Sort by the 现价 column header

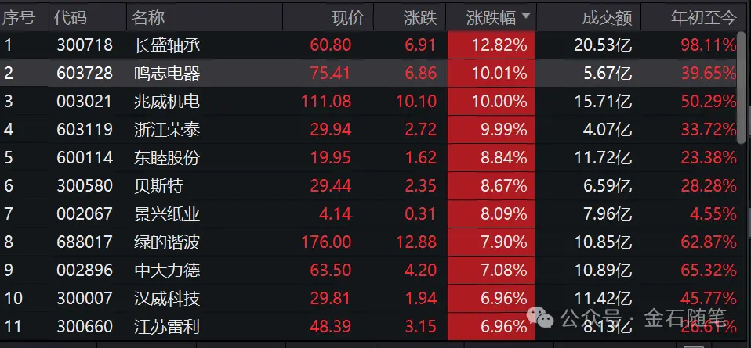pyautogui.click(x=347, y=17)
